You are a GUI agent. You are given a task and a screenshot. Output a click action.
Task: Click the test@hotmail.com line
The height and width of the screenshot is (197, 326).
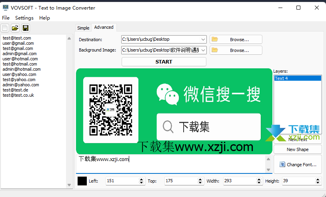point(20,64)
